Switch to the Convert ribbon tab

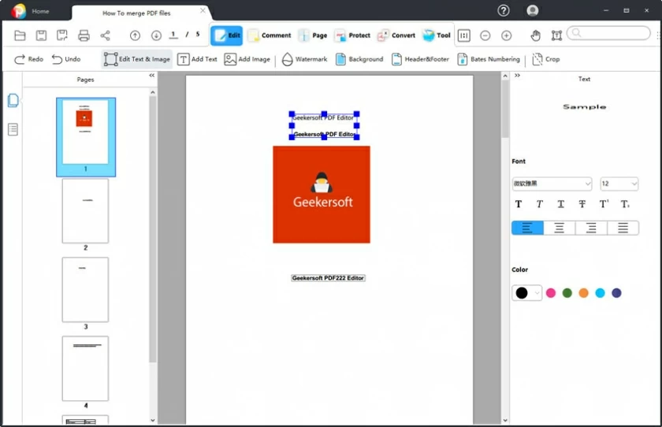[396, 35]
